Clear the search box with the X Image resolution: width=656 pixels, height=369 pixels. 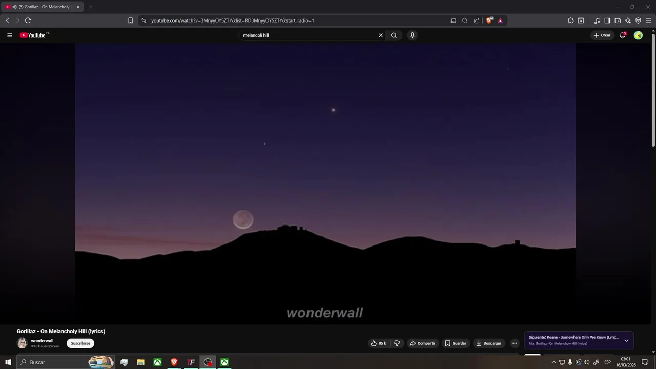(x=381, y=35)
